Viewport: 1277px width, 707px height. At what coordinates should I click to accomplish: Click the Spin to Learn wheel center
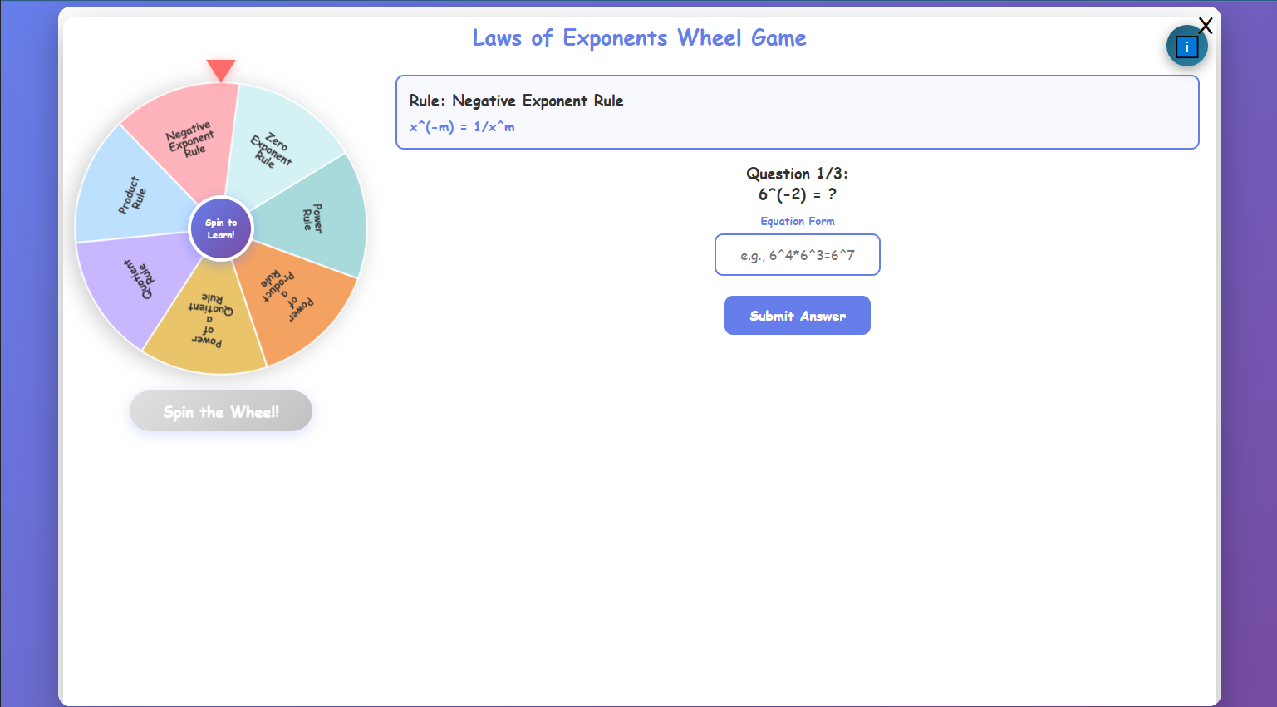click(x=221, y=228)
